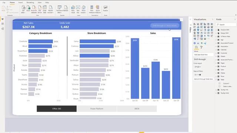Connect to SQL Server source
The width and height of the screenshot is (237, 133).
pos(40,9)
